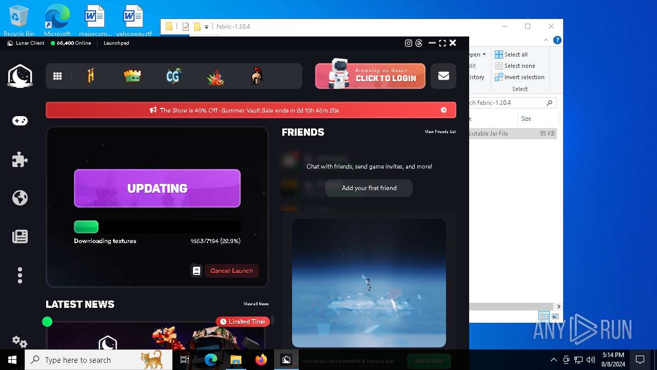This screenshot has height=370, width=657.
Task: Open notification center icon
Action: pos(640,360)
